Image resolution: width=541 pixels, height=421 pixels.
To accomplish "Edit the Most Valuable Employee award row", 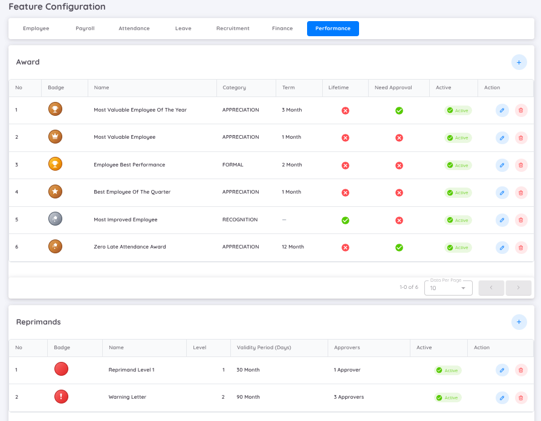I will (x=502, y=138).
